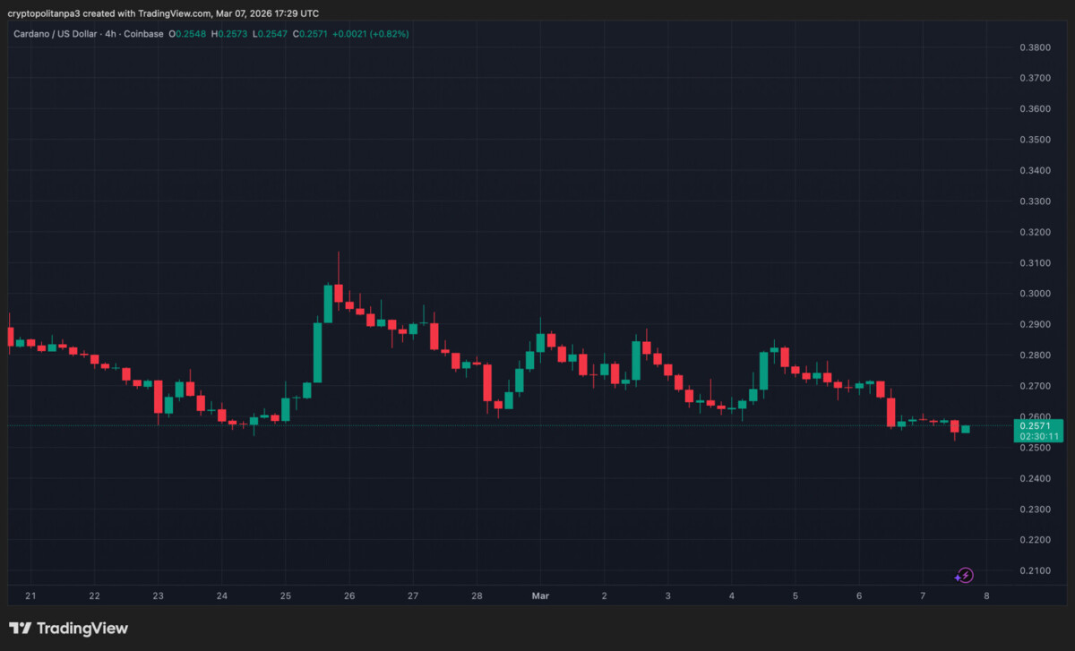Click the latest green candle at far right
The image size is (1075, 651).
[x=965, y=429]
